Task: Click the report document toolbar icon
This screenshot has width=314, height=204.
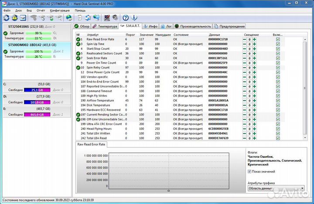Action: (79, 18)
